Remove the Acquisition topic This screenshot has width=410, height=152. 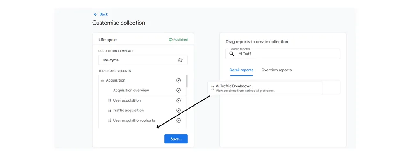tap(179, 80)
